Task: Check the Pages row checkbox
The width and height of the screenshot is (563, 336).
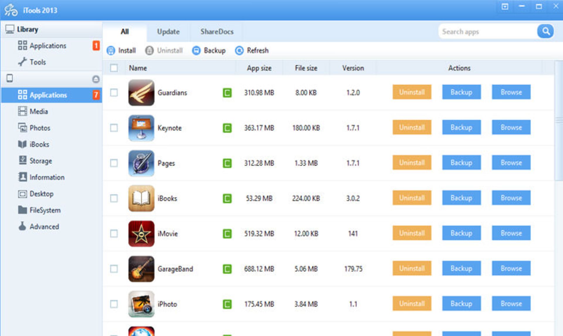Action: pyautogui.click(x=114, y=163)
